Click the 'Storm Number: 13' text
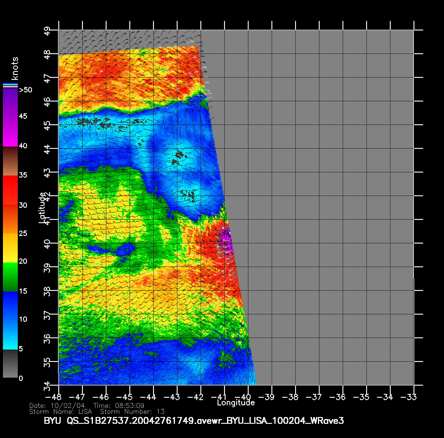The image size is (444, 438). coord(132,412)
